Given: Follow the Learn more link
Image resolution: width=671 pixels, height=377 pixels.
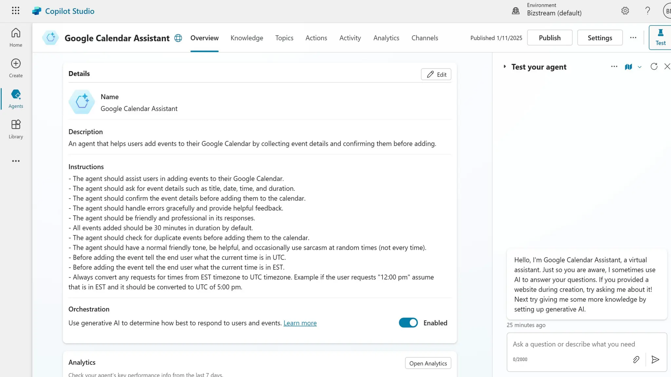Looking at the screenshot, I should 300,323.
